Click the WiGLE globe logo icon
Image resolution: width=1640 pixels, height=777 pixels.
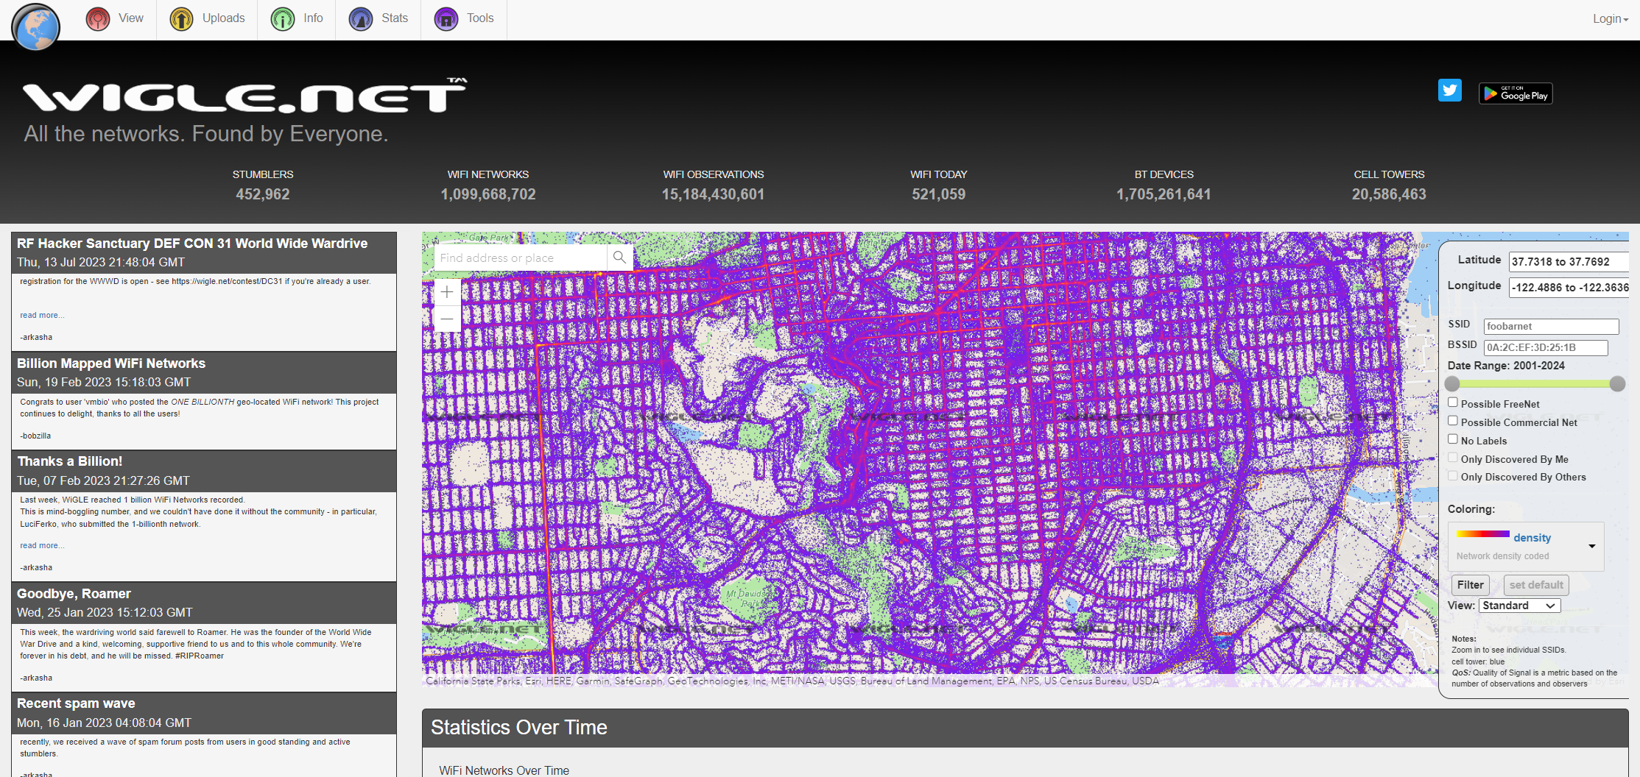click(x=36, y=27)
